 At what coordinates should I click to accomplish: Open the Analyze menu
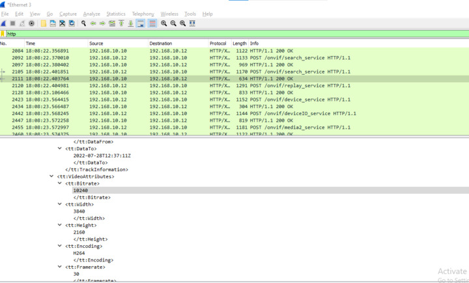[x=92, y=14]
